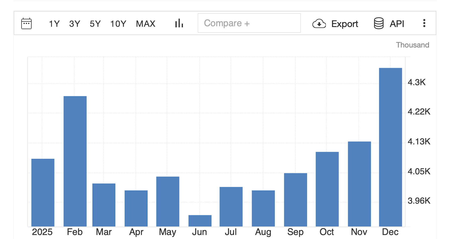
Task: Open the calendar date range picker
Action: click(26, 23)
